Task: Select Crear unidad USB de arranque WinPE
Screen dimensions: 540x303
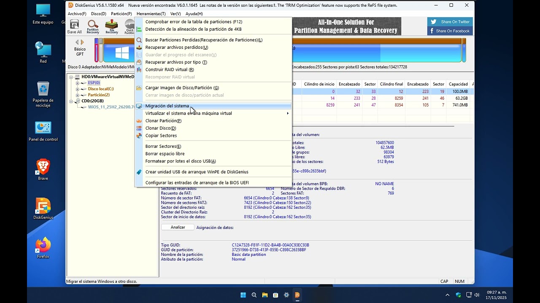Action: coord(213,172)
